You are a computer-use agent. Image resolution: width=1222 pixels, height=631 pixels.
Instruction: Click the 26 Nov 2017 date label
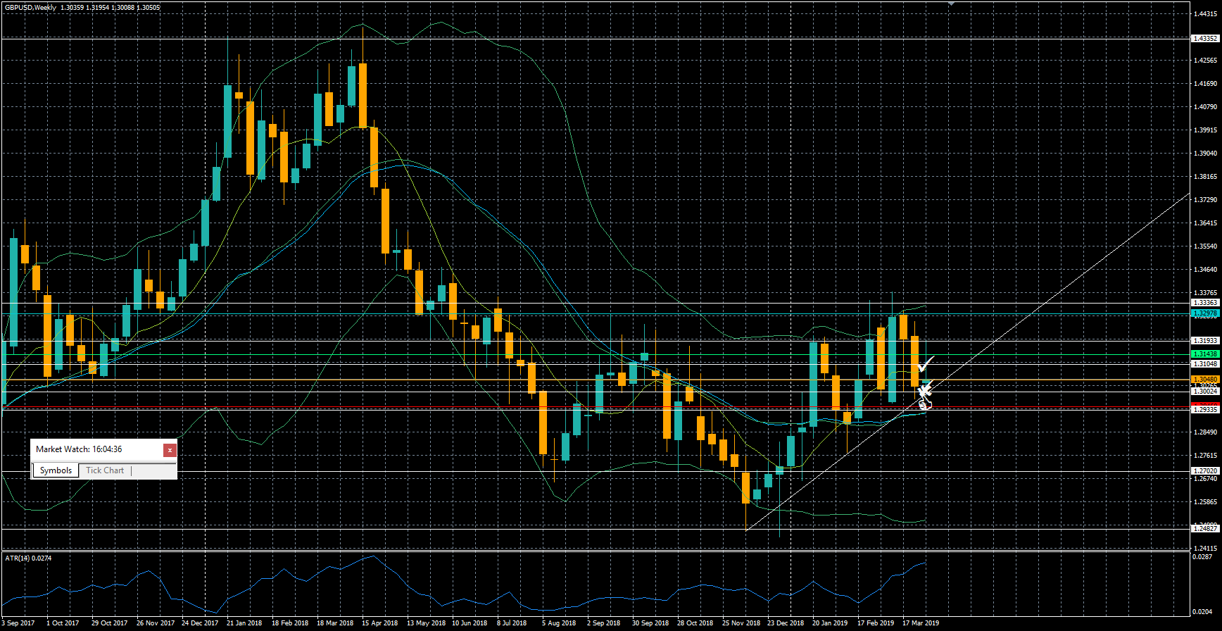coord(156,623)
